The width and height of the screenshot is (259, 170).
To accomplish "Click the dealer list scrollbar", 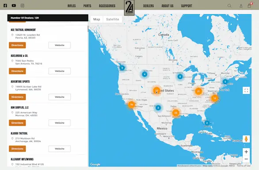I will [88, 29].
